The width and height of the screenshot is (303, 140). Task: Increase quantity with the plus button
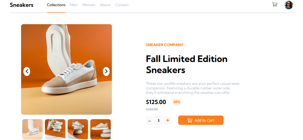[x=168, y=121]
